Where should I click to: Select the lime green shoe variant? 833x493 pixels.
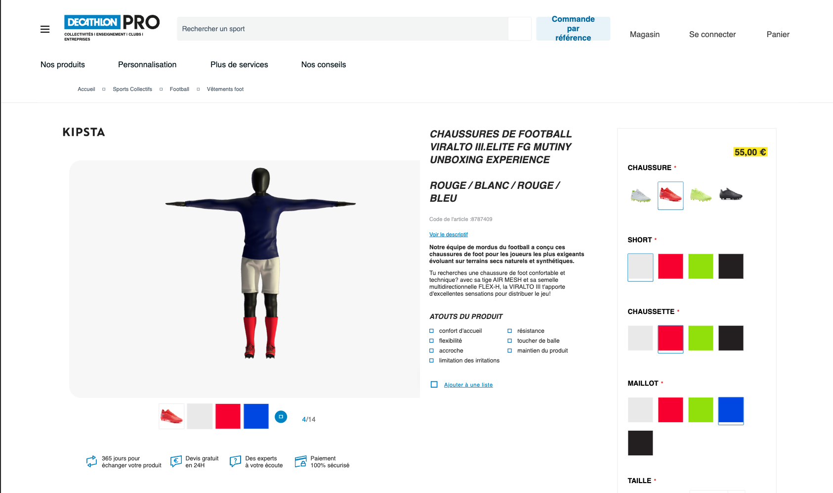pos(701,195)
